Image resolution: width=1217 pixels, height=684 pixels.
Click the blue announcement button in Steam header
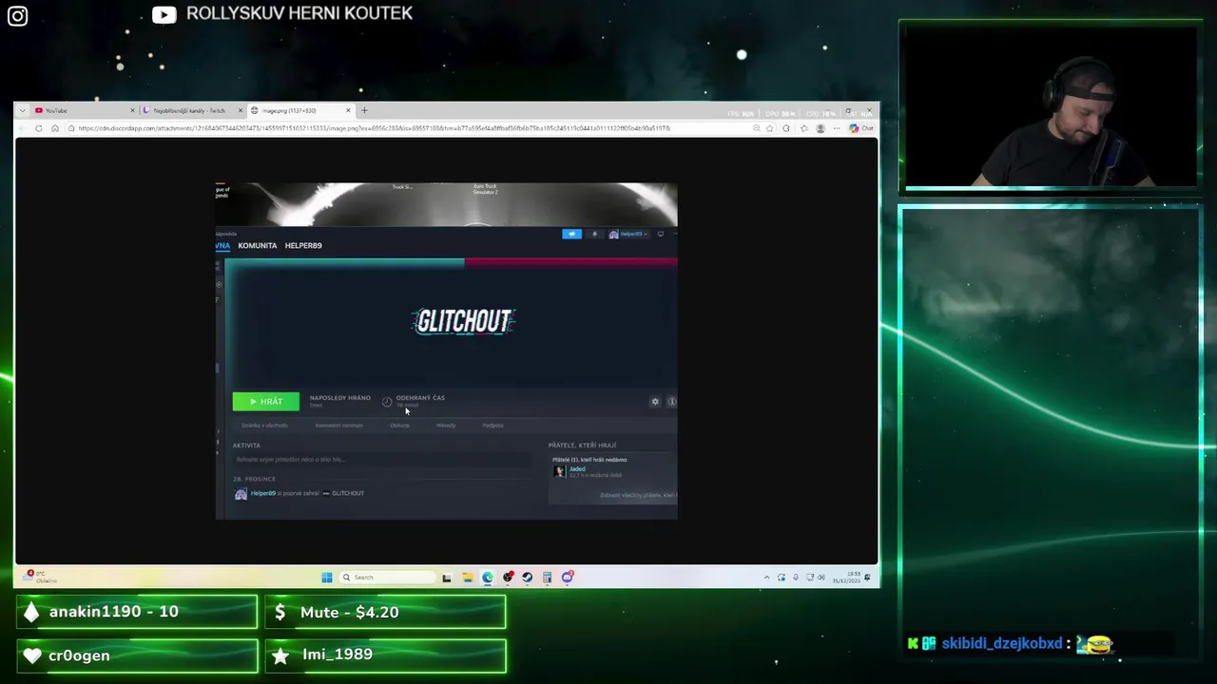pos(571,234)
